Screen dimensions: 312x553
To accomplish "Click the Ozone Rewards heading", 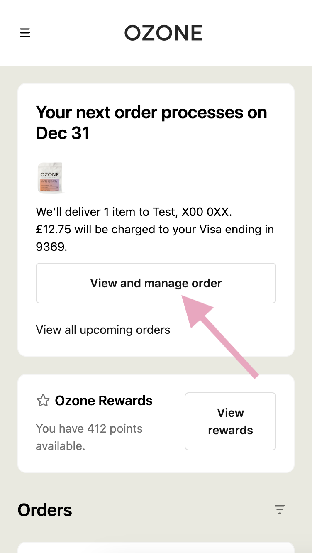I will [104, 401].
